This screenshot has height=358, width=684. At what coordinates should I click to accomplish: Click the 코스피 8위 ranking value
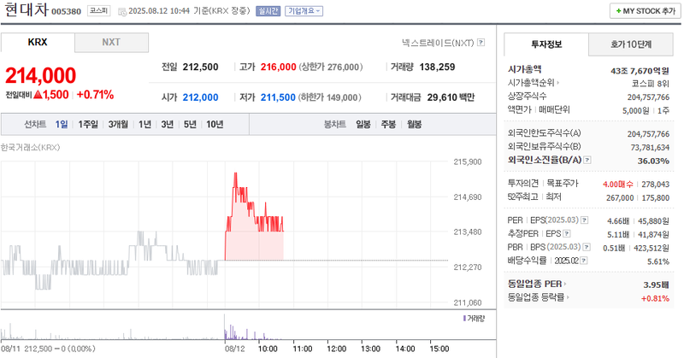[650, 83]
